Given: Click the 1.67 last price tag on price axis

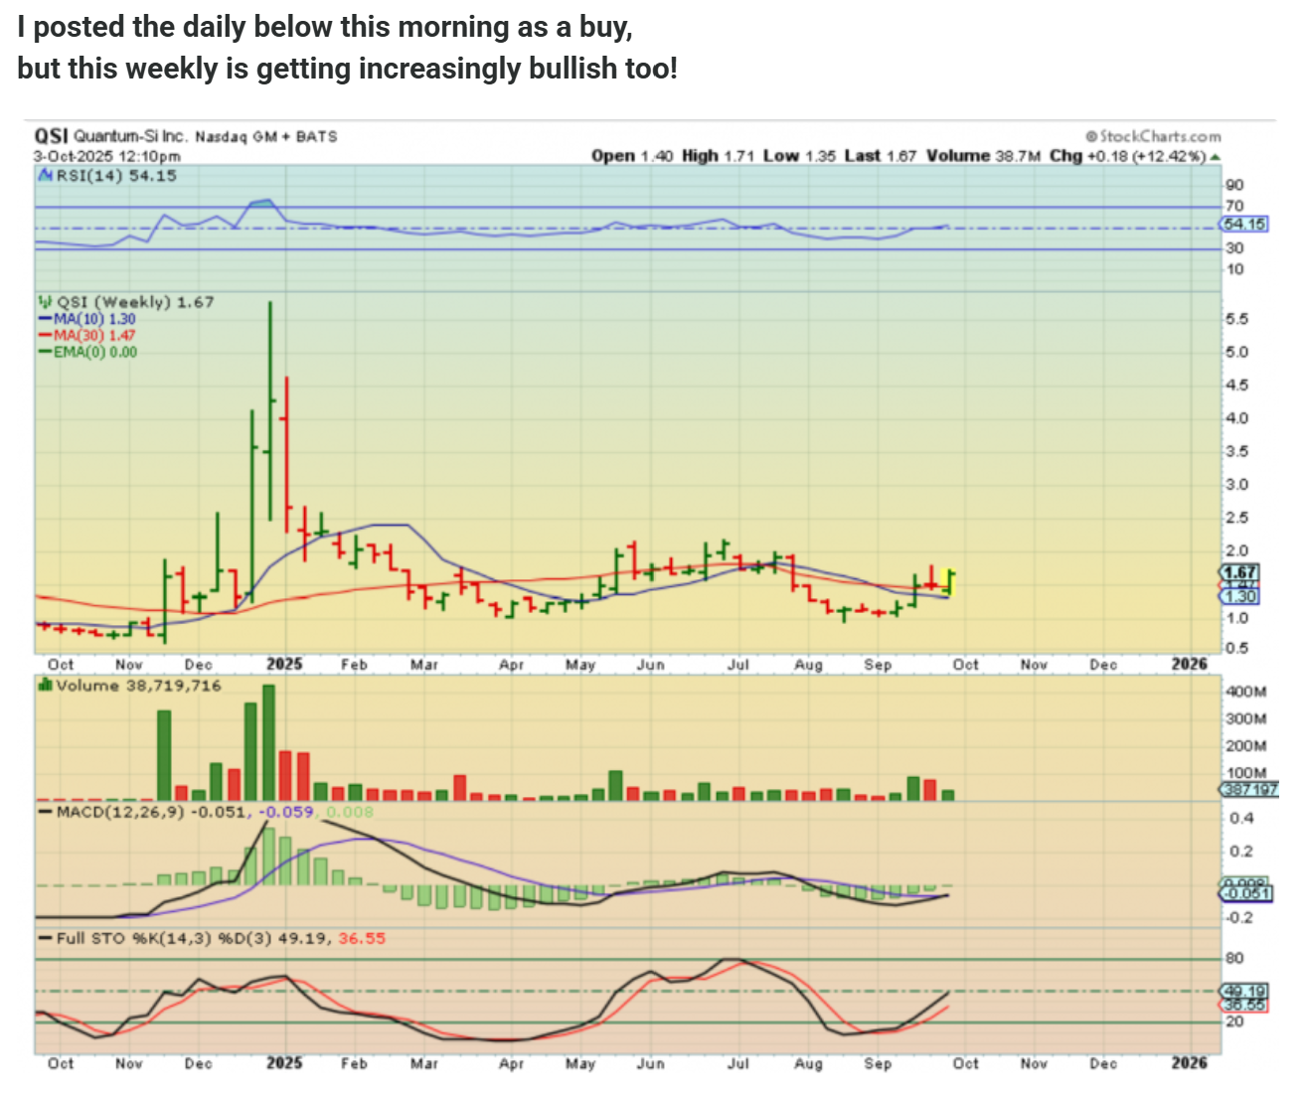Looking at the screenshot, I should (1240, 572).
